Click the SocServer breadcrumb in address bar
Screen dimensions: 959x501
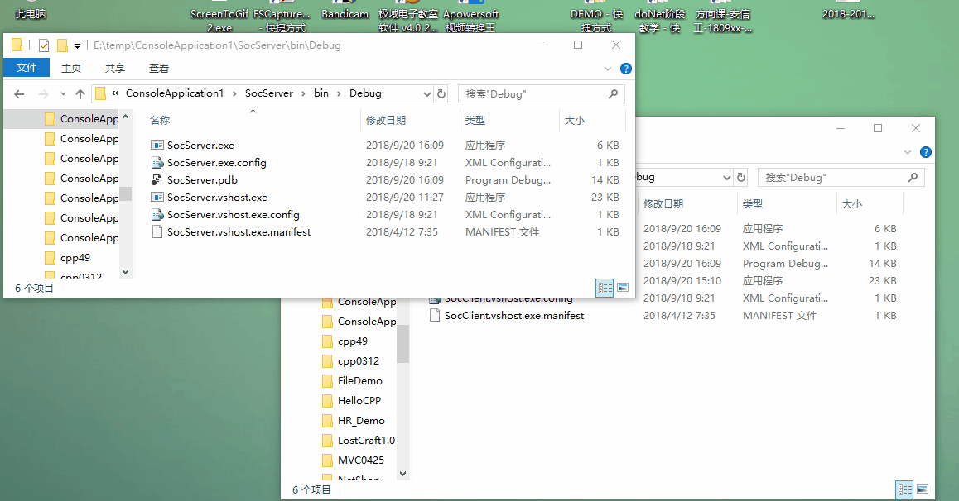(269, 93)
